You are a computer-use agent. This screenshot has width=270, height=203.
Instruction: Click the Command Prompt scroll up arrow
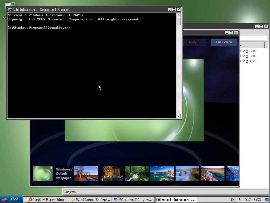coord(179,15)
